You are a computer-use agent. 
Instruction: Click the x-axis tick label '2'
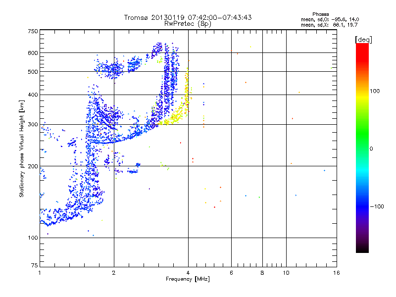pos(114,273)
